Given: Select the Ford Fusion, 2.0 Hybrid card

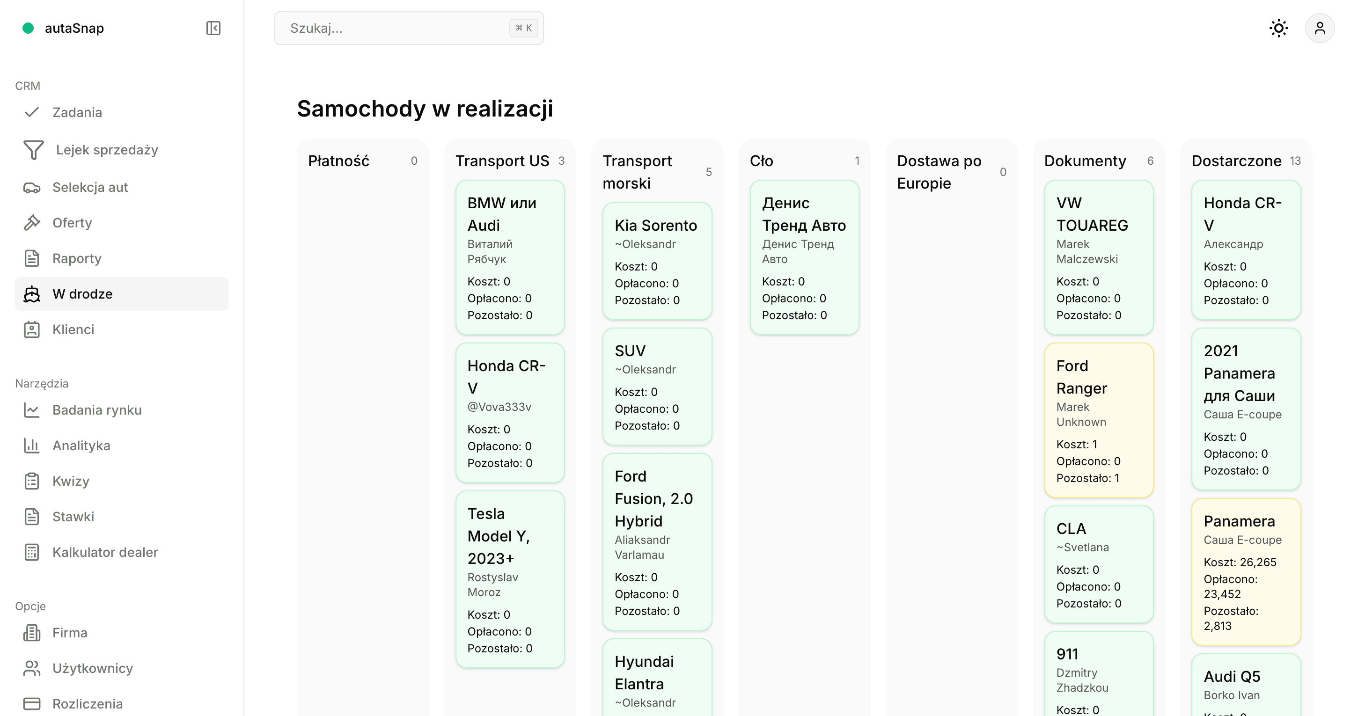Looking at the screenshot, I should point(657,542).
